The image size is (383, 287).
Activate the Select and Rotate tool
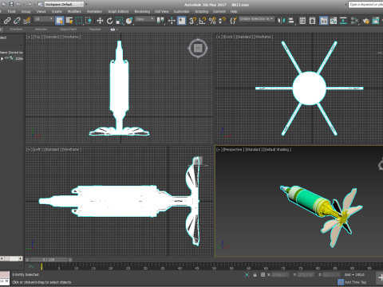[x=109, y=21]
